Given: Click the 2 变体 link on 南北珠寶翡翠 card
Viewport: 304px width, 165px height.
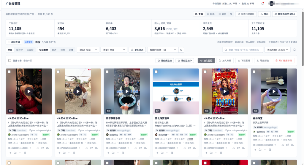Looking at the screenshot, I should (x=190, y=139).
